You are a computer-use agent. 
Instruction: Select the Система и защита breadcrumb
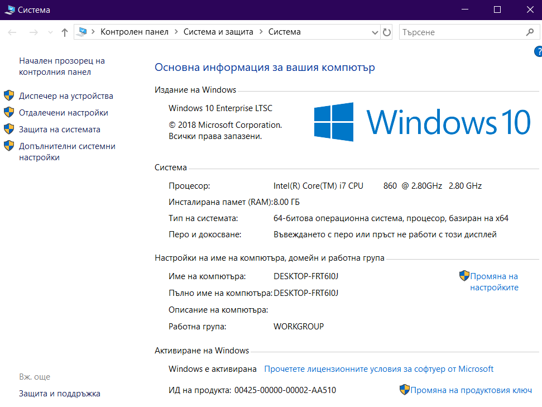point(218,32)
